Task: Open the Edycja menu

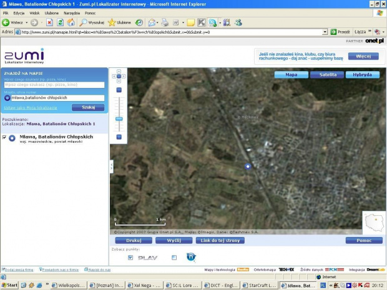Action: pyautogui.click(x=19, y=13)
